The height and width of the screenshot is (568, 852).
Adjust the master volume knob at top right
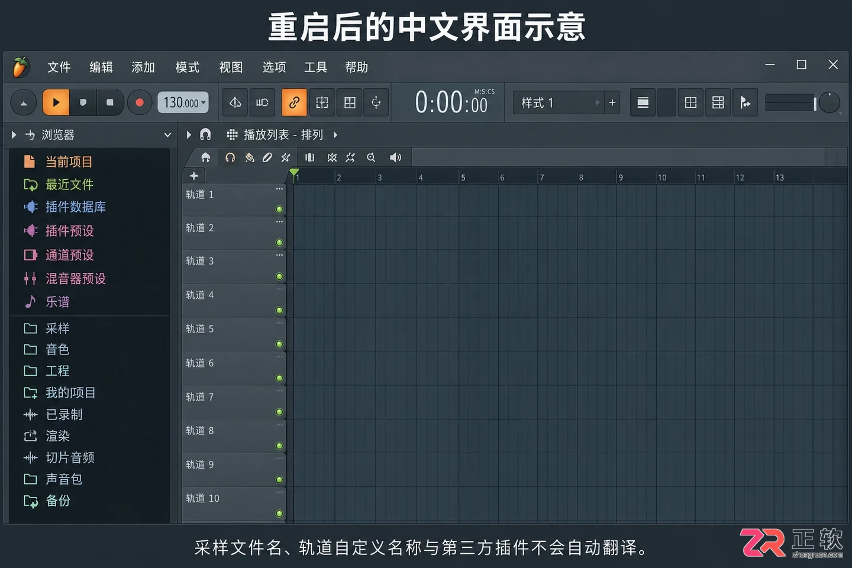(829, 103)
